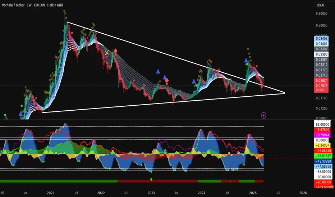Click the 0.30000 price axis label
The width and height of the screenshot is (335, 197).
click(322, 13)
